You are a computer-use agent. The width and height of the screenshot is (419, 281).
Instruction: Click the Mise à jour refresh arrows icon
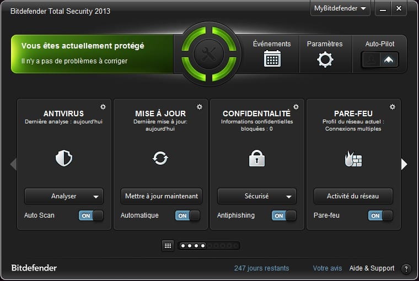(160, 158)
